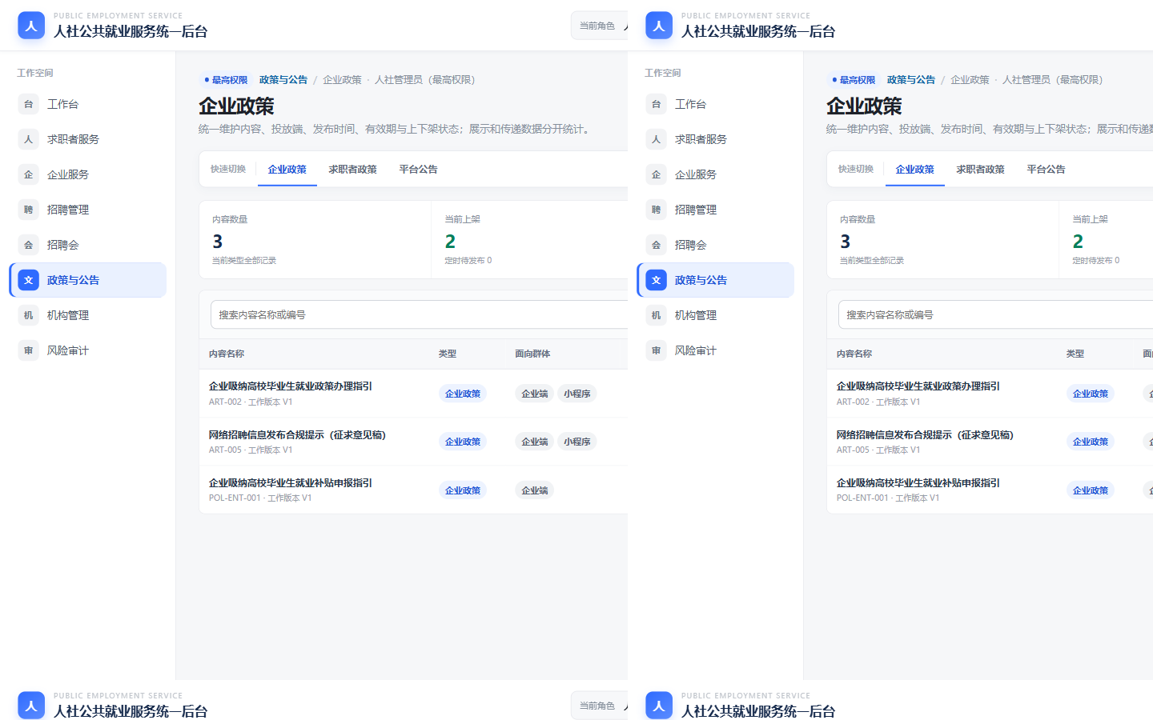Select 求职者服务 icon in the left-hand page copy
1153x720 pixels.
pos(29,139)
